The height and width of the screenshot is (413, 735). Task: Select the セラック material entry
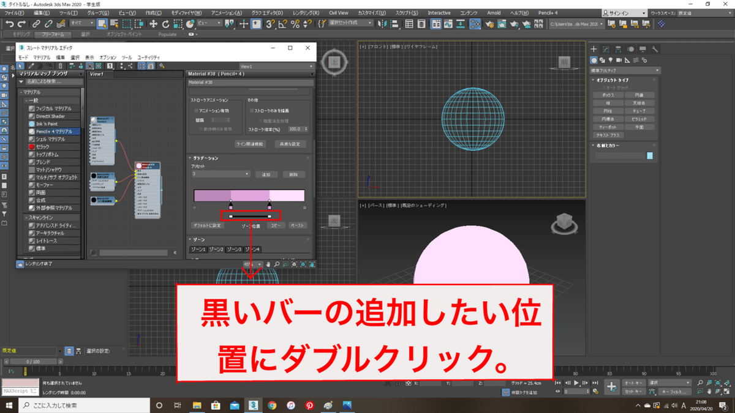(53, 147)
